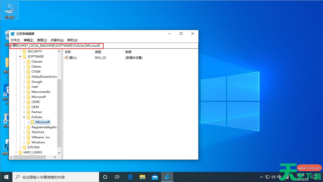The height and width of the screenshot is (182, 323).
Task: Open Task View on the taskbar
Action: tap(117, 177)
